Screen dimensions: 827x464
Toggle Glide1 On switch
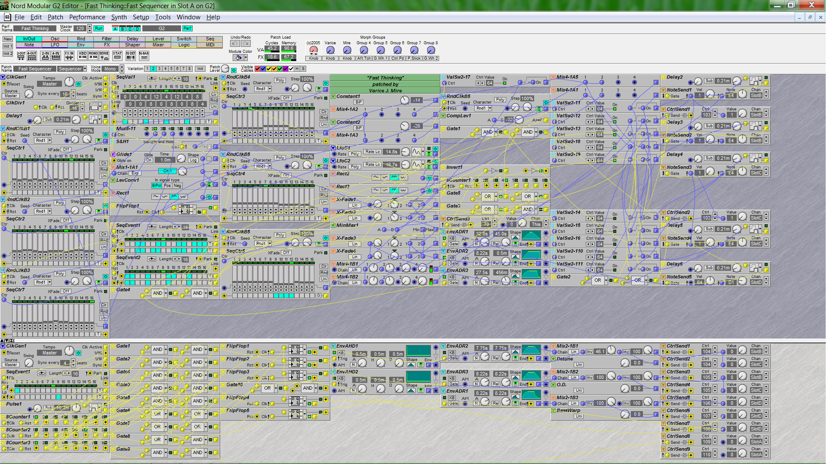149,160
